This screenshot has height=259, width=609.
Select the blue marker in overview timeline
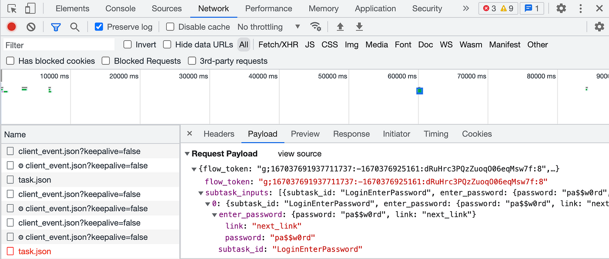click(x=420, y=90)
